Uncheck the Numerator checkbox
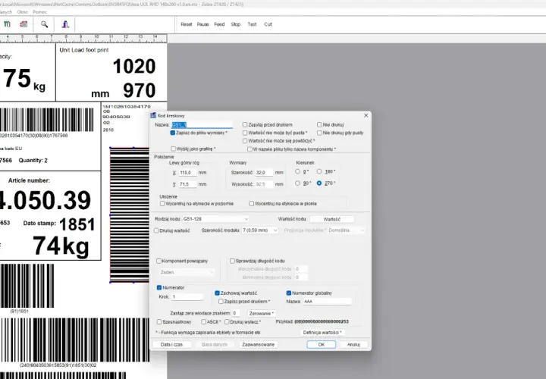The image size is (546, 379). tap(159, 287)
